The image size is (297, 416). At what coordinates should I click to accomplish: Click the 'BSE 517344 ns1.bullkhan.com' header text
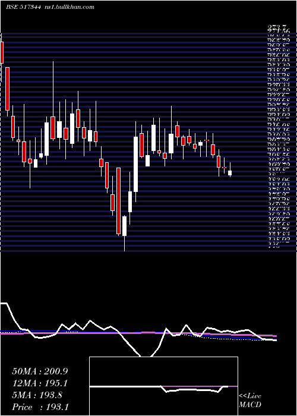click(x=50, y=7)
